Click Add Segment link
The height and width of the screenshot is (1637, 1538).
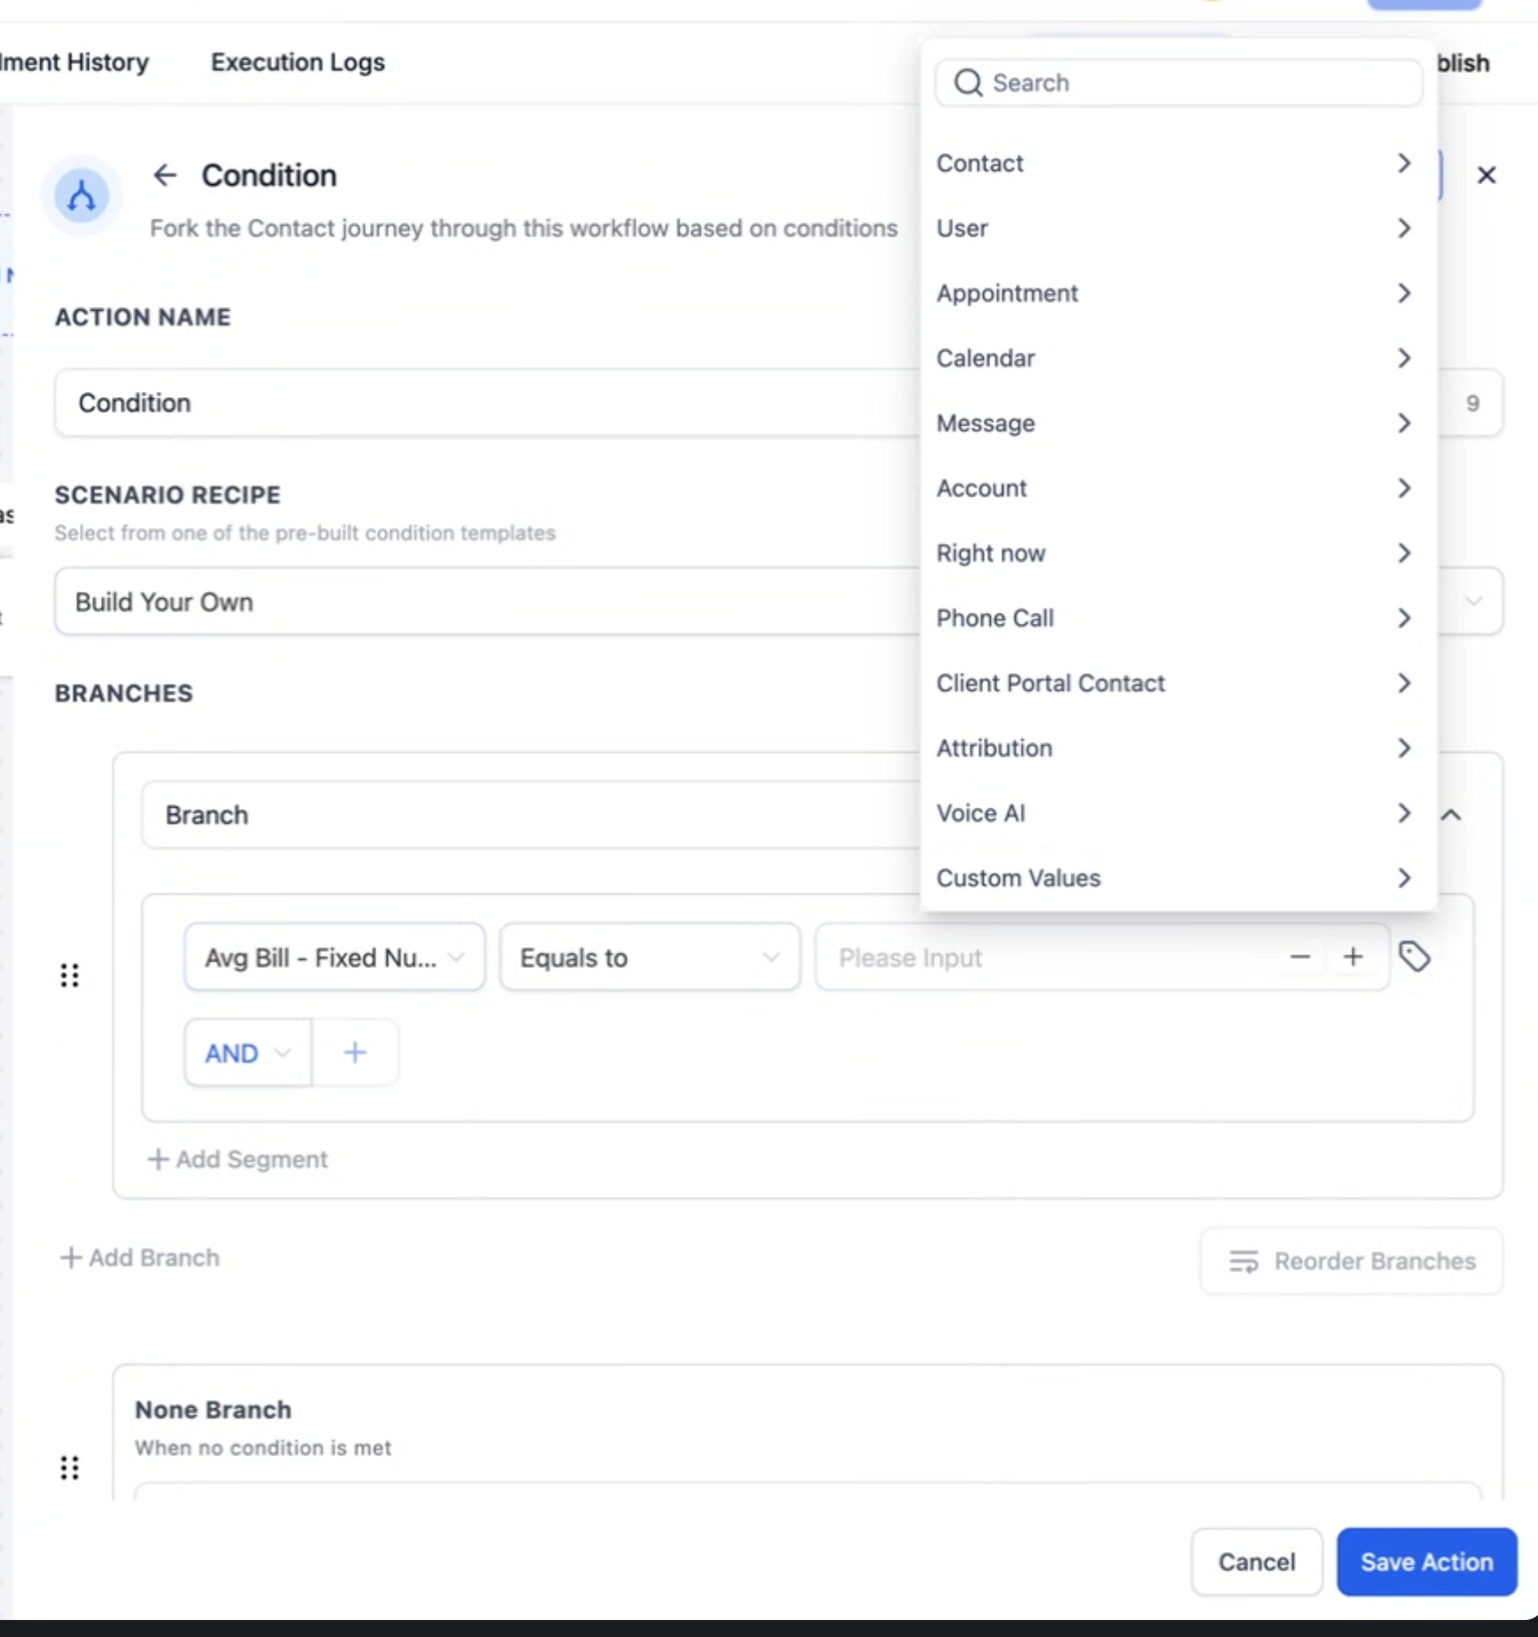pos(238,1159)
